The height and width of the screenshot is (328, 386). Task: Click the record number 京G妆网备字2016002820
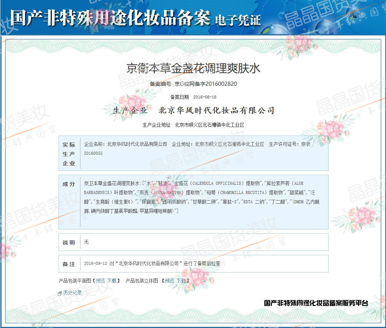tap(206, 84)
